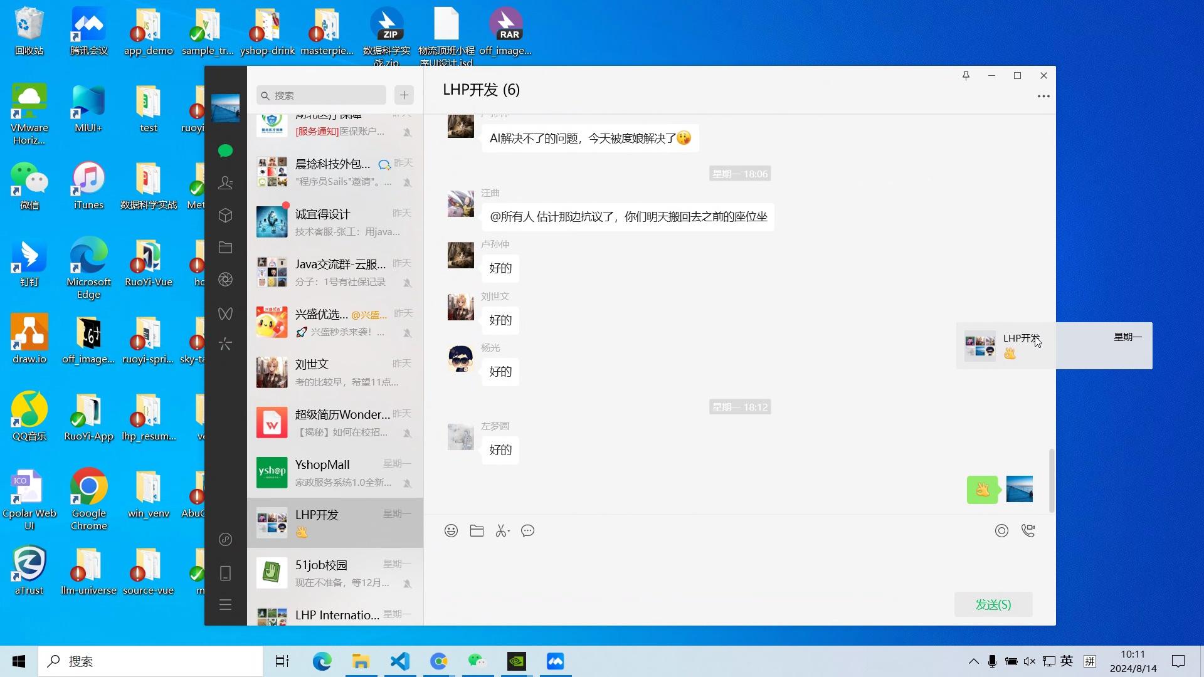Open the 晨捻科技外包 chat
Image resolution: width=1204 pixels, height=677 pixels.
click(335, 172)
